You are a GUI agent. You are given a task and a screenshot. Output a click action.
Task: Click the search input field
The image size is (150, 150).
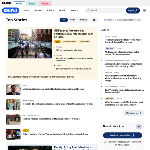coord(106,10)
